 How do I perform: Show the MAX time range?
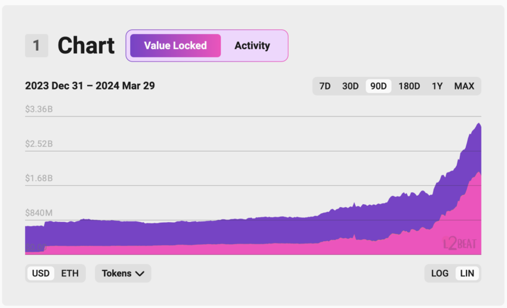(464, 86)
